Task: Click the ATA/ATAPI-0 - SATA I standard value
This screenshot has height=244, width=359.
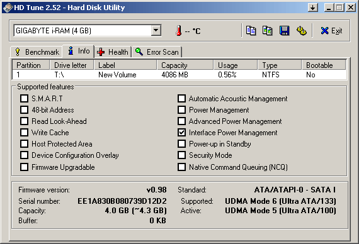Action: (x=295, y=190)
